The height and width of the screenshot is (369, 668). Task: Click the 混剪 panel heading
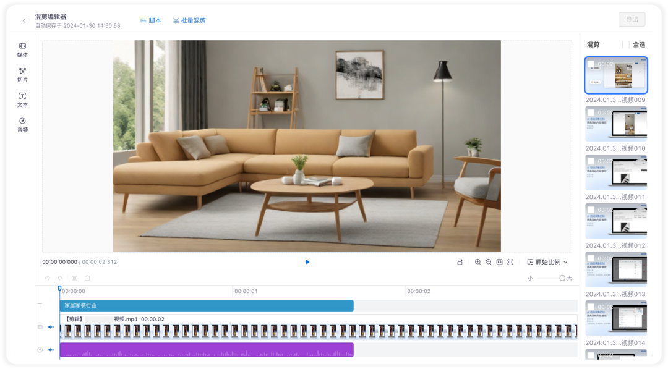[x=593, y=45]
